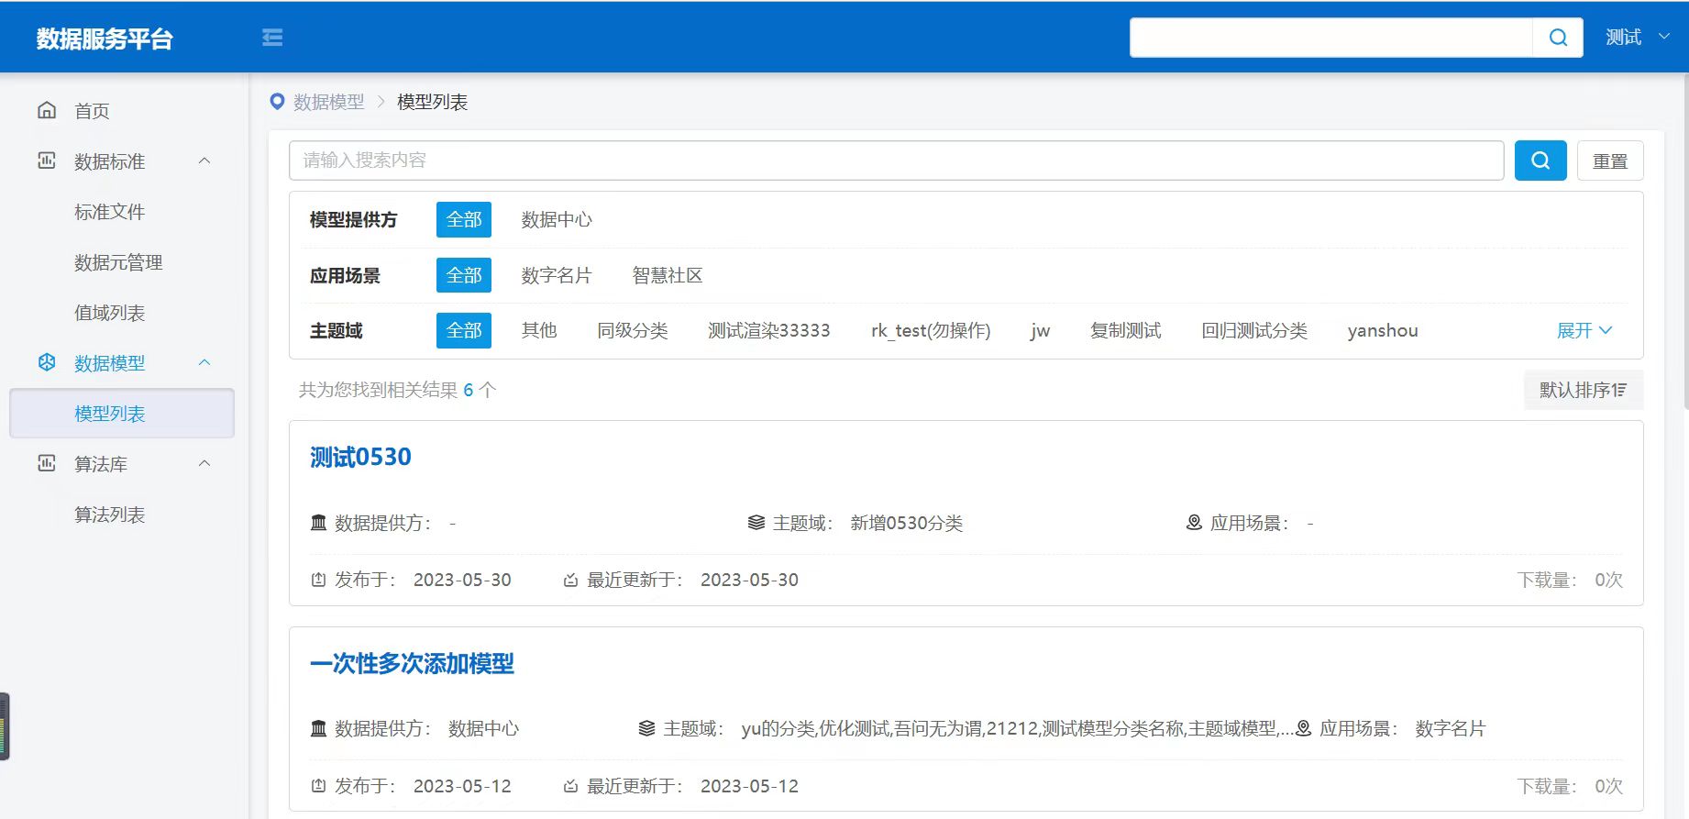Collapse the 数据标准 sidebar group chevron
Screen dimensions: 1689x819
pos(204,161)
